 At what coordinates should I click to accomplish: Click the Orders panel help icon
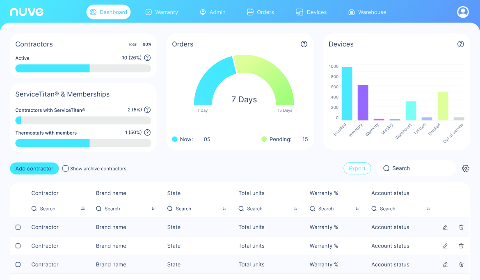[x=304, y=44]
